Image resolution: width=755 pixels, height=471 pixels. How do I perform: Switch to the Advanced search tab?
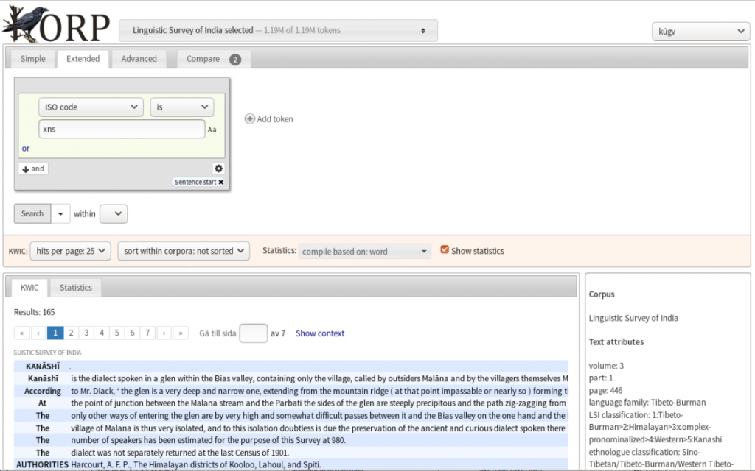pos(139,59)
